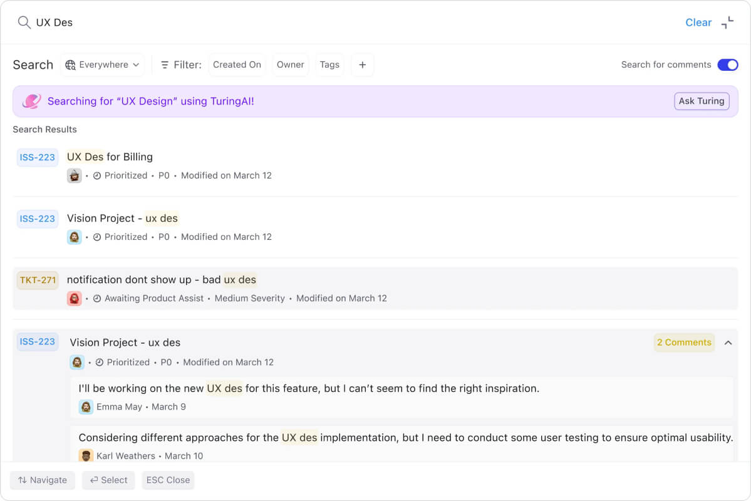The image size is (751, 501).
Task: Open the Owner filter
Action: (x=290, y=65)
